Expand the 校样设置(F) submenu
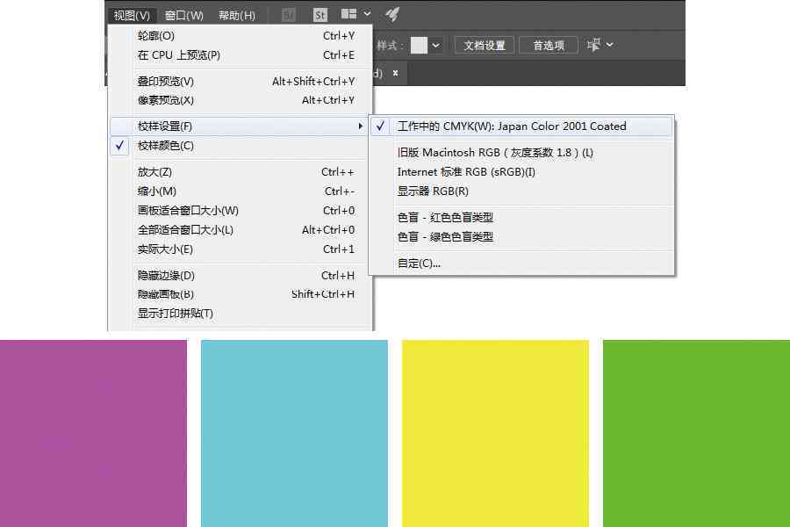This screenshot has width=790, height=527. click(x=241, y=126)
